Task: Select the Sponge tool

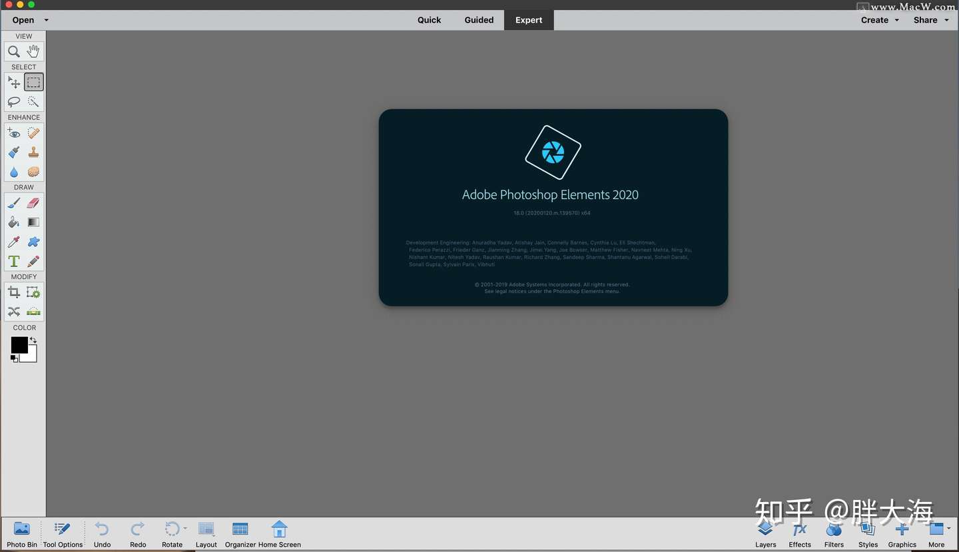Action: pyautogui.click(x=33, y=172)
